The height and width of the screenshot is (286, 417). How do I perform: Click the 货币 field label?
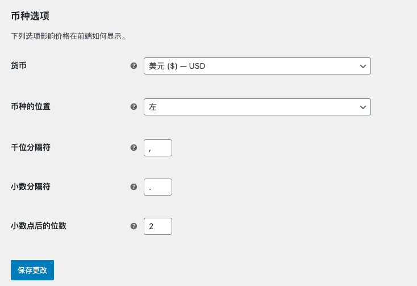click(x=19, y=66)
